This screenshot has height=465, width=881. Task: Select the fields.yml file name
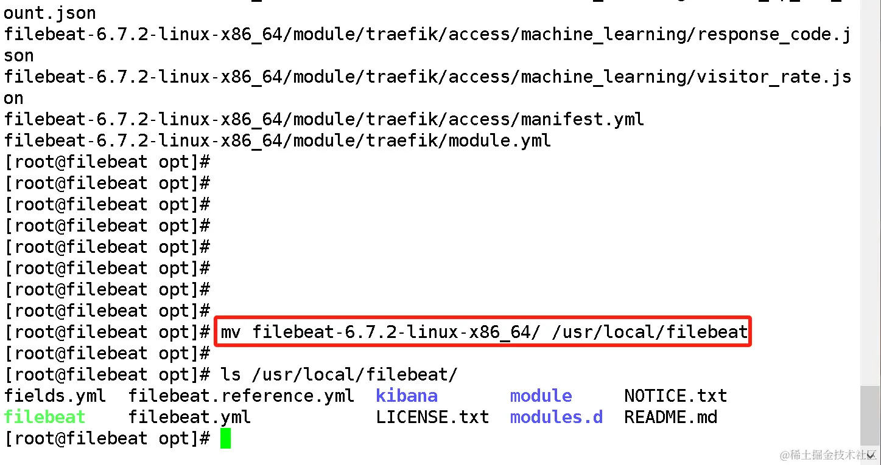pos(55,396)
